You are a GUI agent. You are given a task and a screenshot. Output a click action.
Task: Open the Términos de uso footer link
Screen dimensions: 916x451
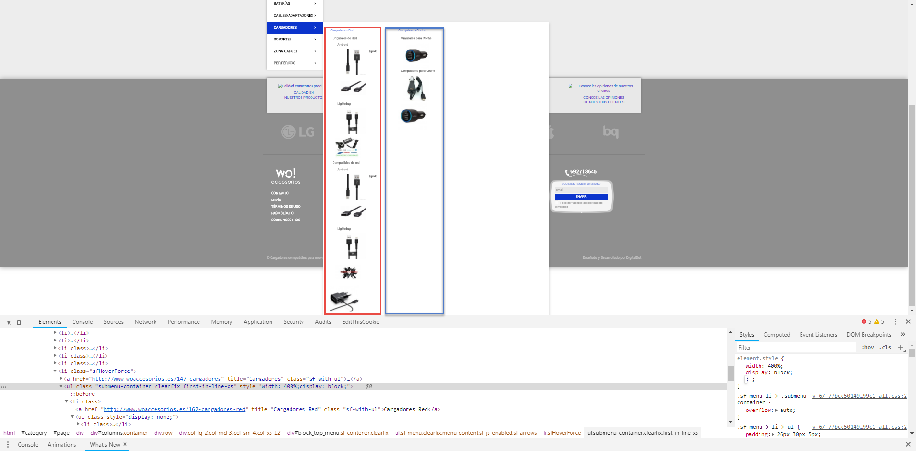[286, 207]
